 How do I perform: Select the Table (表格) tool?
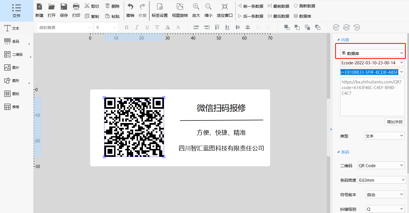(12, 107)
